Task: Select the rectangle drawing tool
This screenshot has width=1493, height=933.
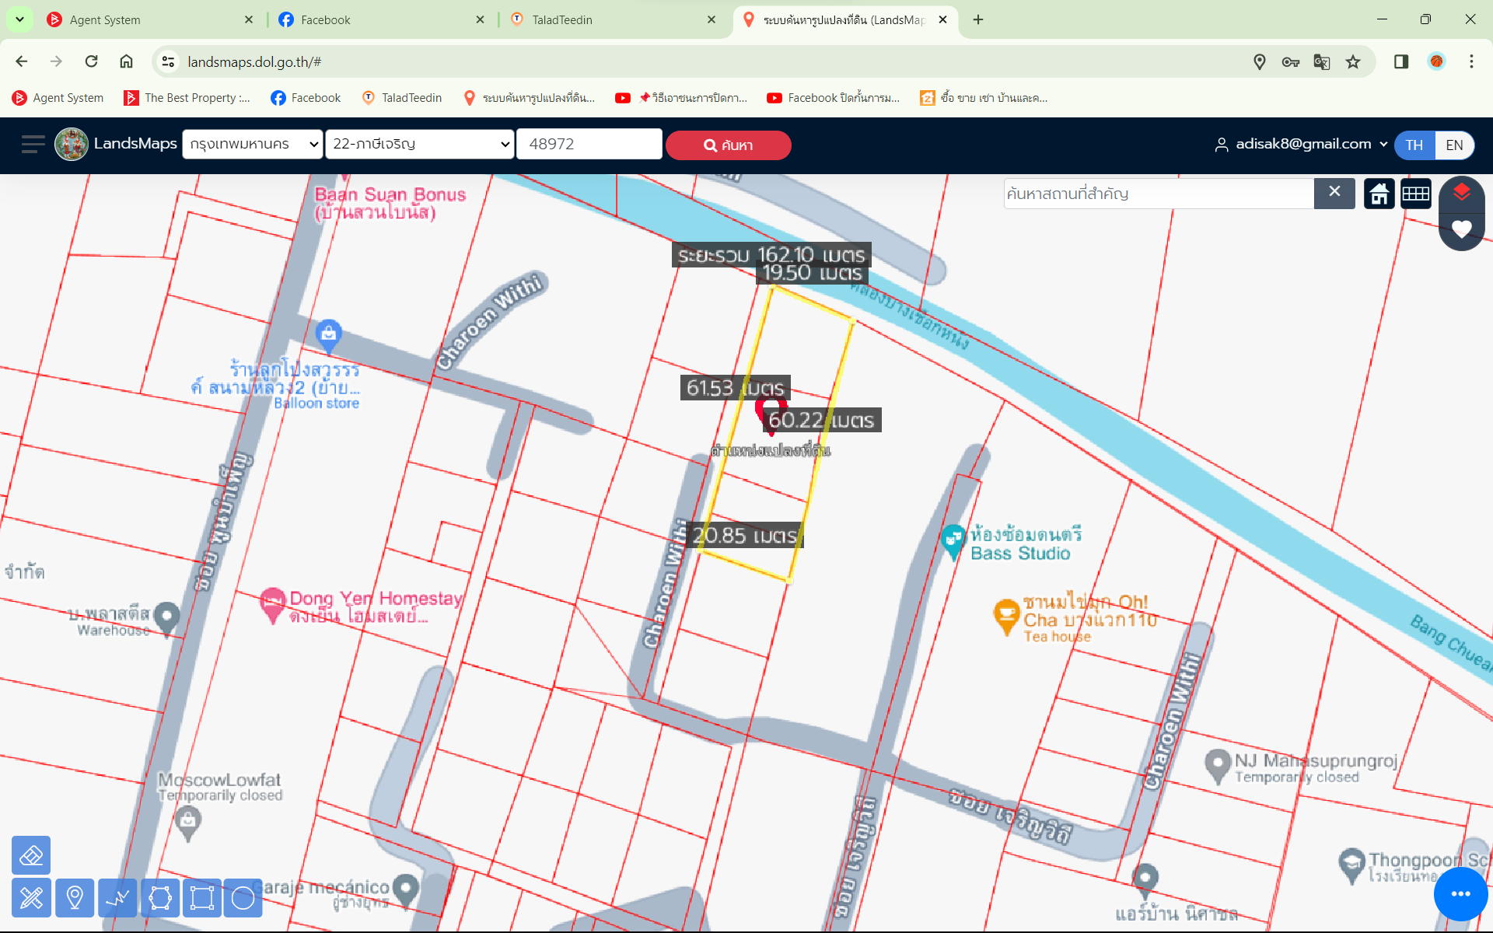Action: (x=202, y=898)
